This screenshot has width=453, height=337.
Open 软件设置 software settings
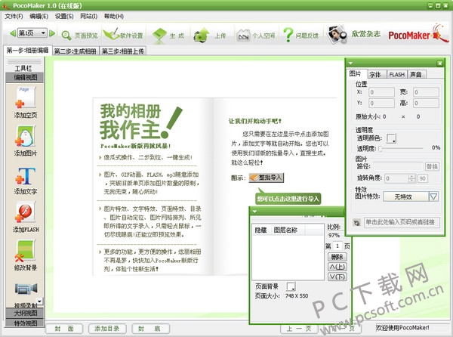123,35
